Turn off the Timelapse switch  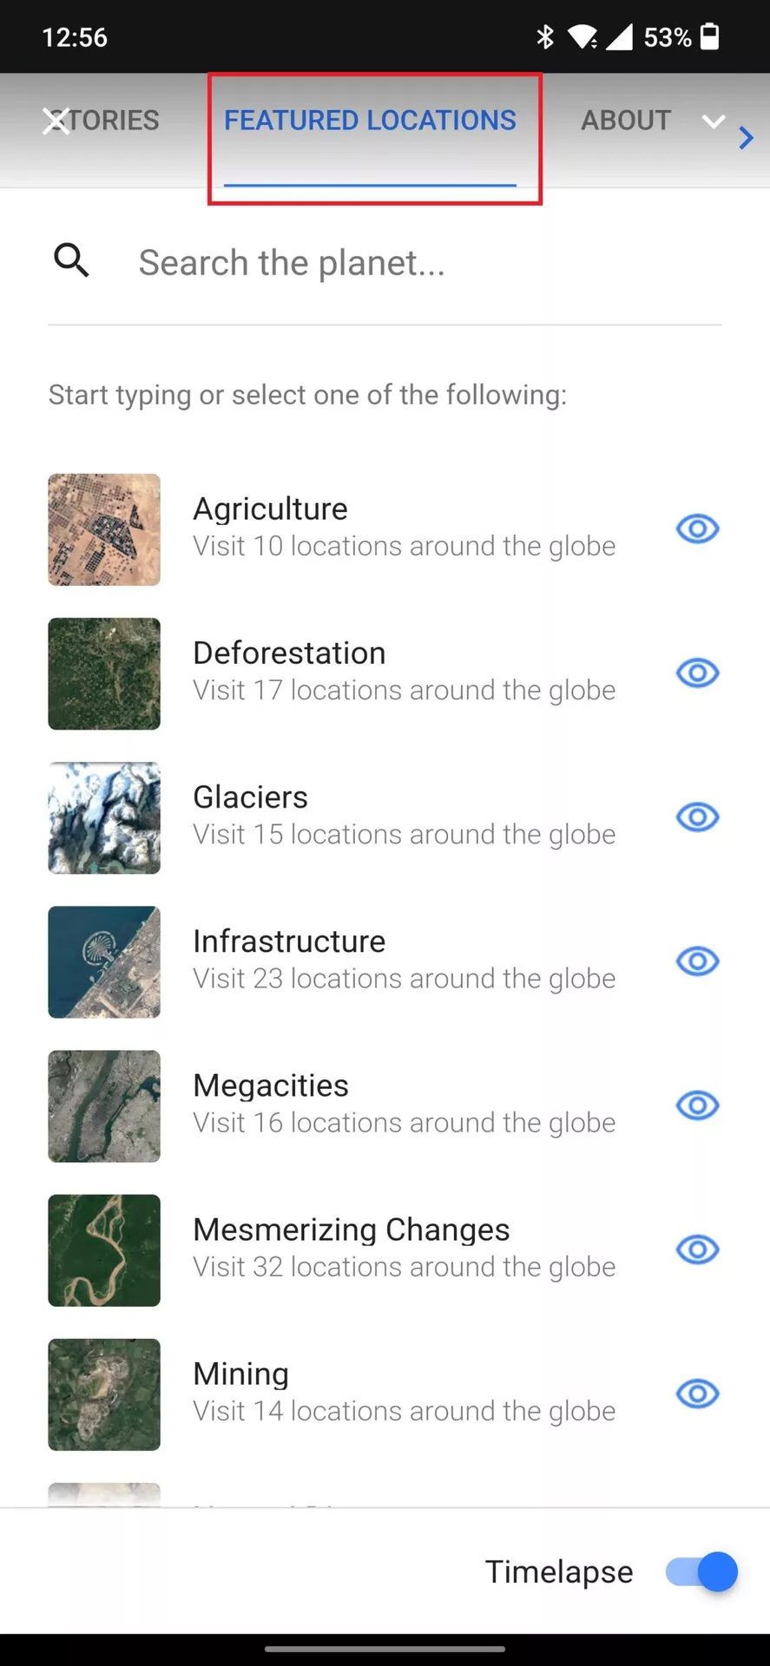(701, 1571)
